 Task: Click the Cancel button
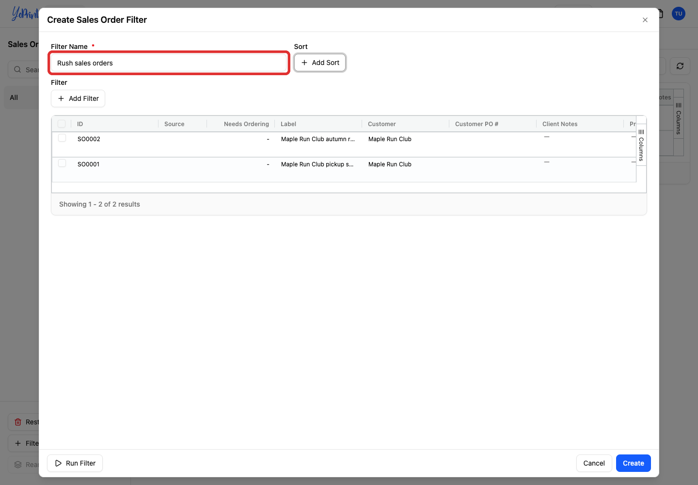(594, 463)
